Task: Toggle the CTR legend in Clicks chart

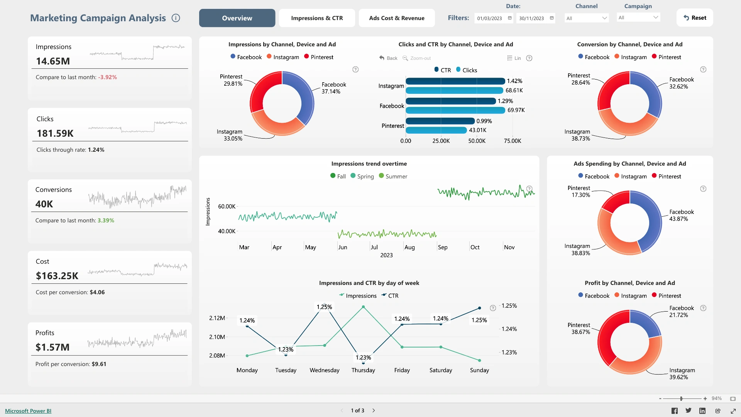Action: click(443, 70)
